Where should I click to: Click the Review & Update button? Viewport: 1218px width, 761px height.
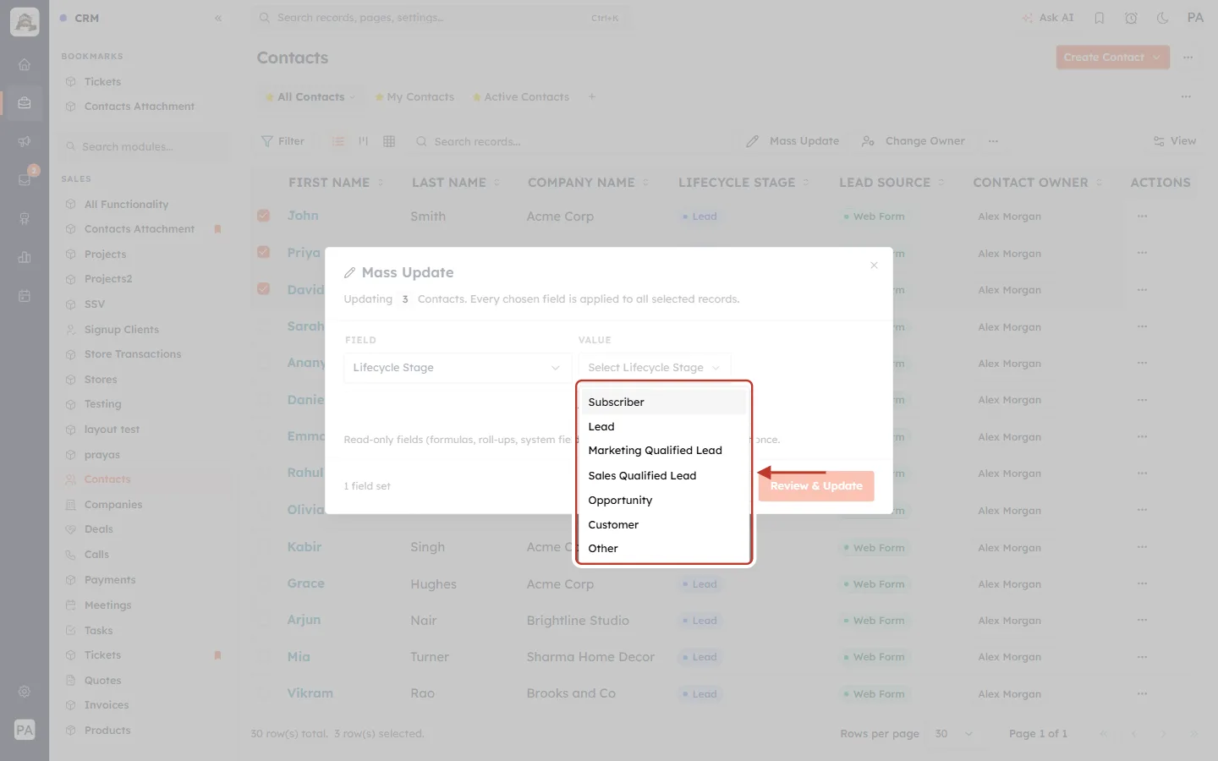(x=816, y=486)
